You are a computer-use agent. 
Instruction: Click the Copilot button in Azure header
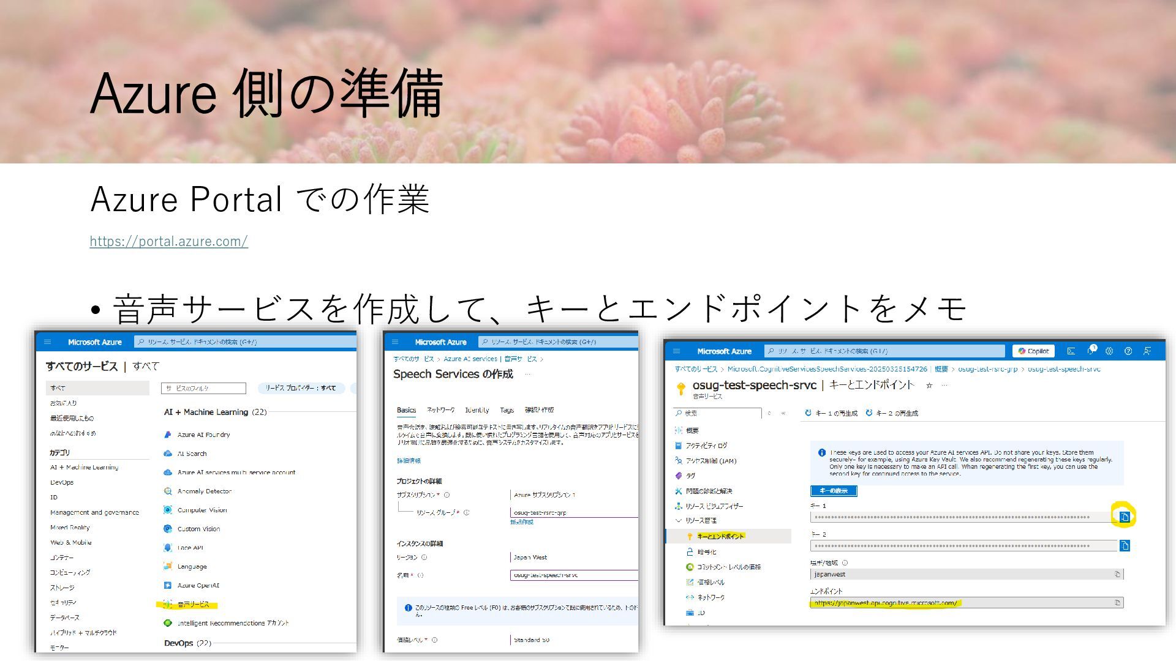point(1033,351)
